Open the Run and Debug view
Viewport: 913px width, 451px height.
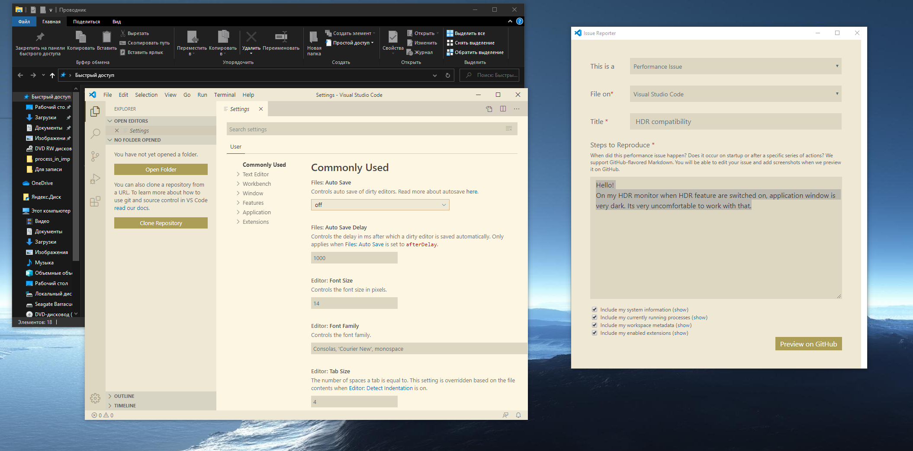pos(95,178)
